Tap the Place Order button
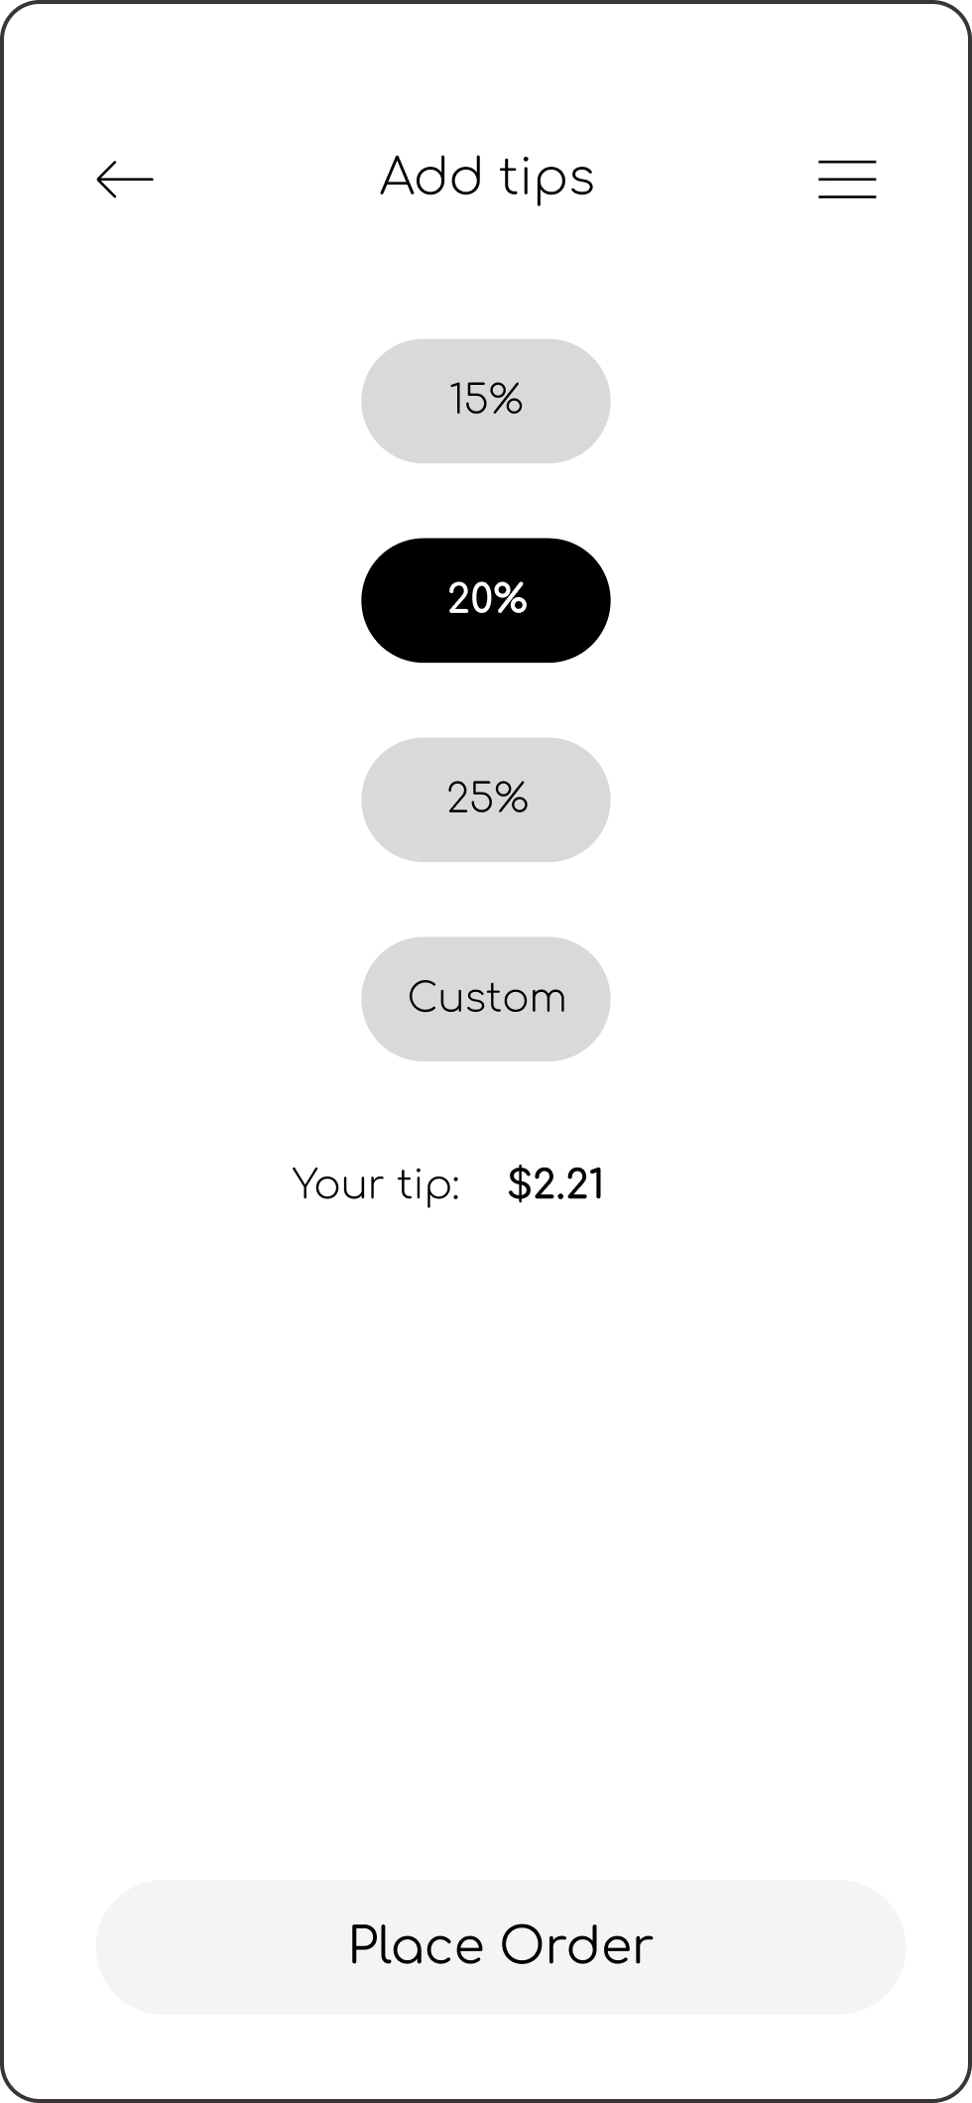Image resolution: width=972 pixels, height=2103 pixels. [501, 1946]
